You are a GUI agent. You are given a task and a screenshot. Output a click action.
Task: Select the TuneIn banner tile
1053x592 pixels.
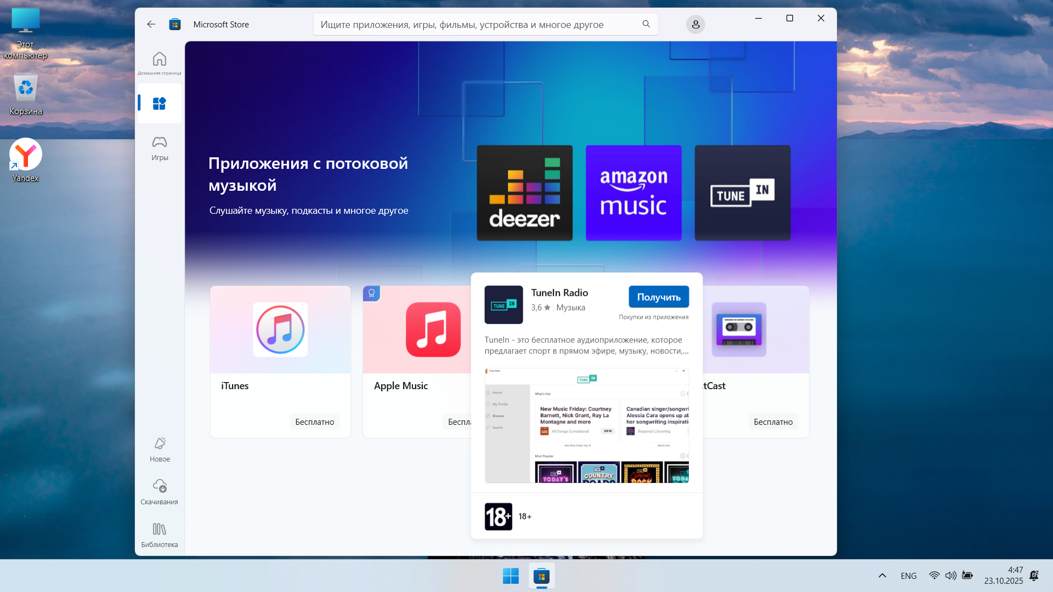pos(742,192)
